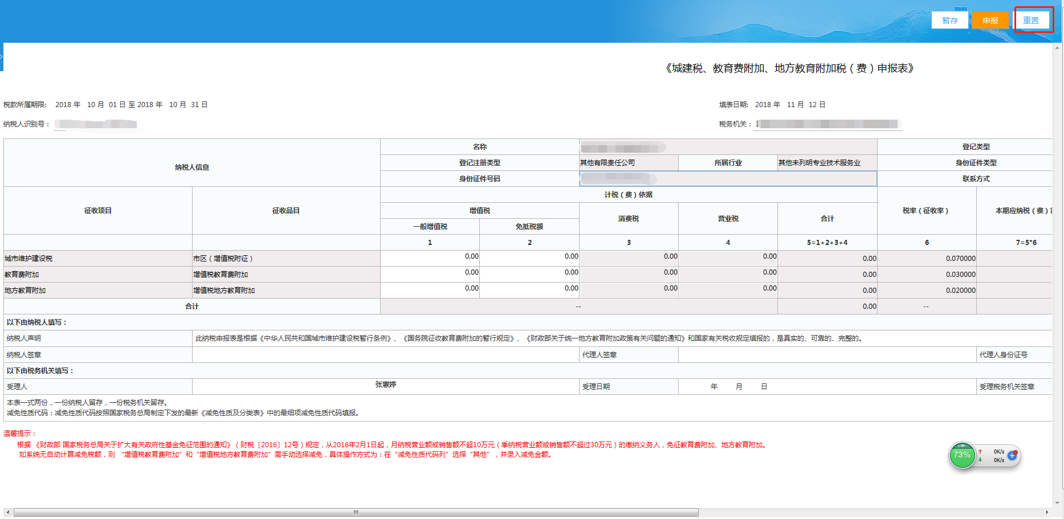This screenshot has width=1064, height=519.
Task: Click 营业税 cell in 城市维护建设税 row
Action: coord(728,258)
